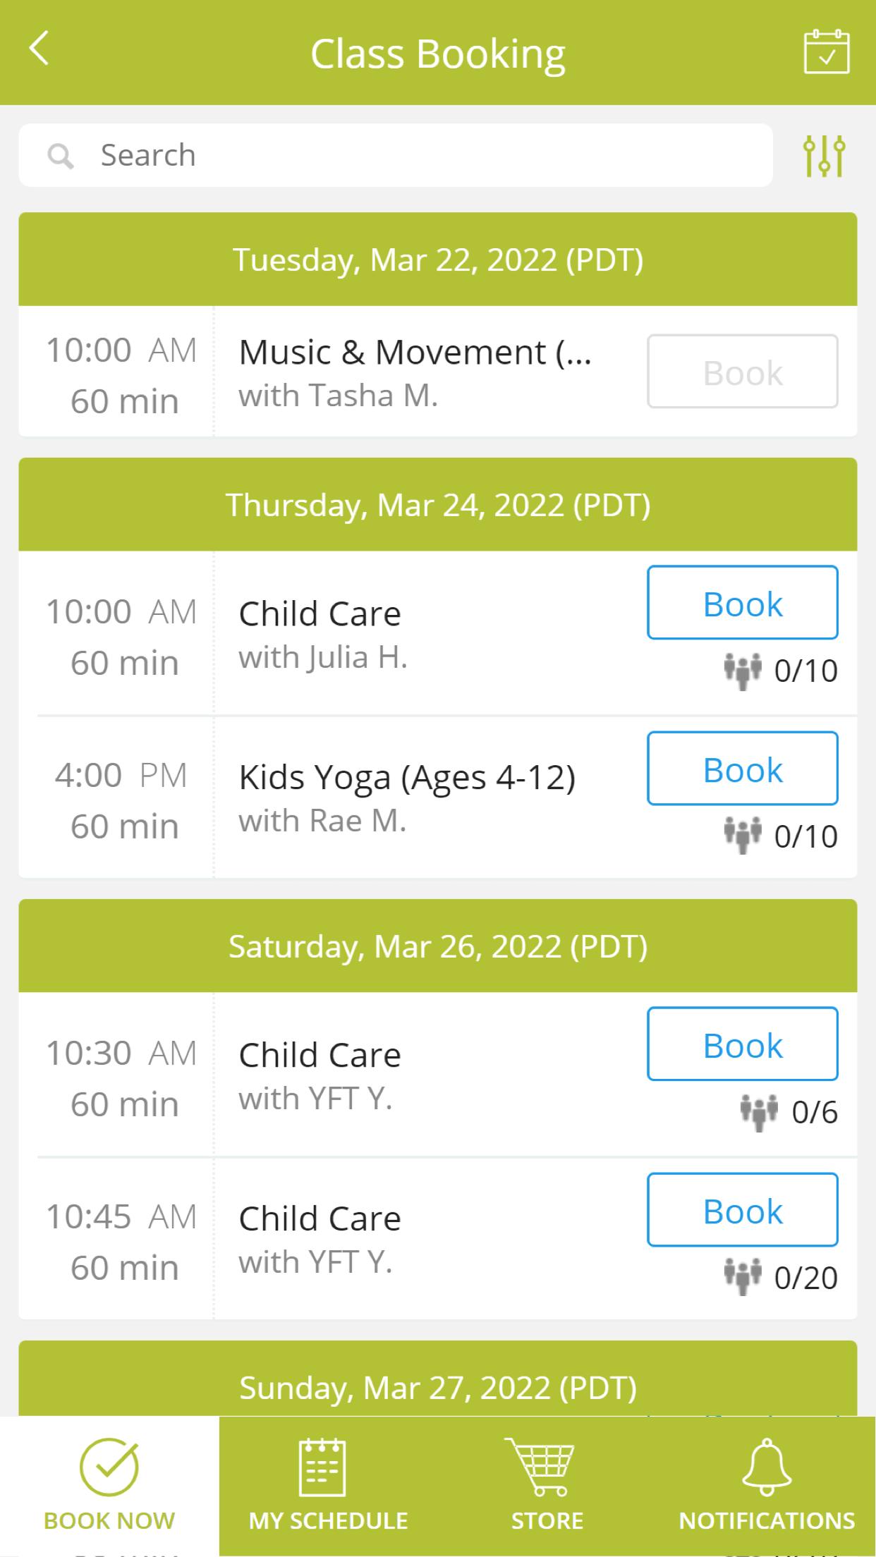Click the disabled Music & Movement Book button
The image size is (876, 1557).
[x=743, y=372]
